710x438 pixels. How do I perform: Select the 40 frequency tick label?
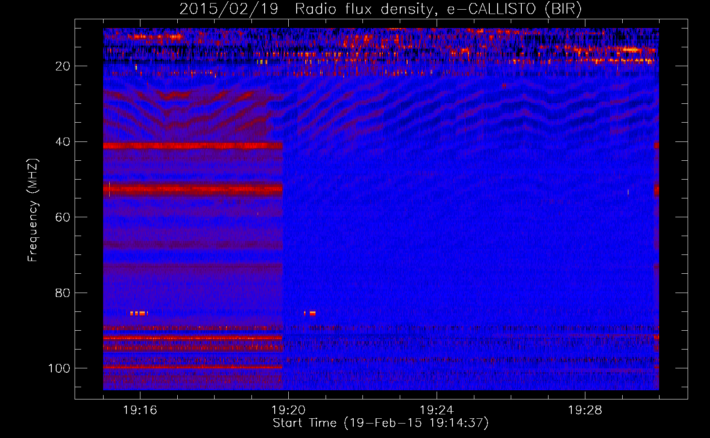[x=63, y=142]
